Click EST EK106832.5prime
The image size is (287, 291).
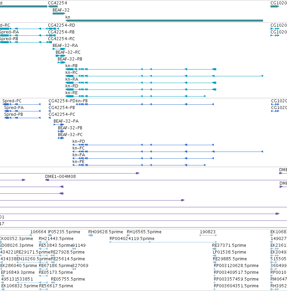20,286
